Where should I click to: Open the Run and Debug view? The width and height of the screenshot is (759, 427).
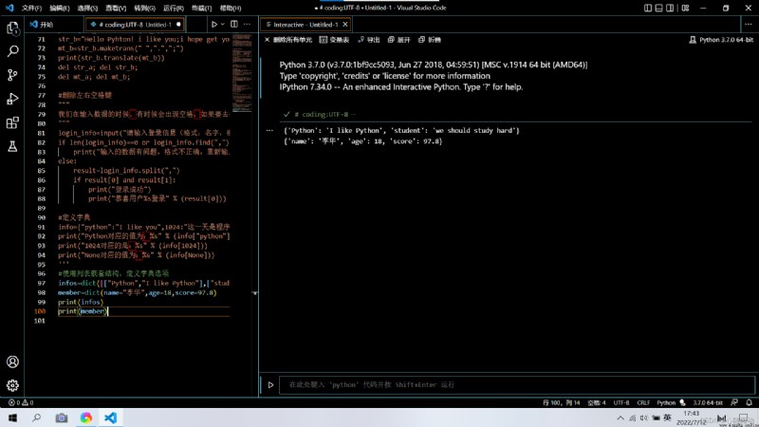point(12,99)
